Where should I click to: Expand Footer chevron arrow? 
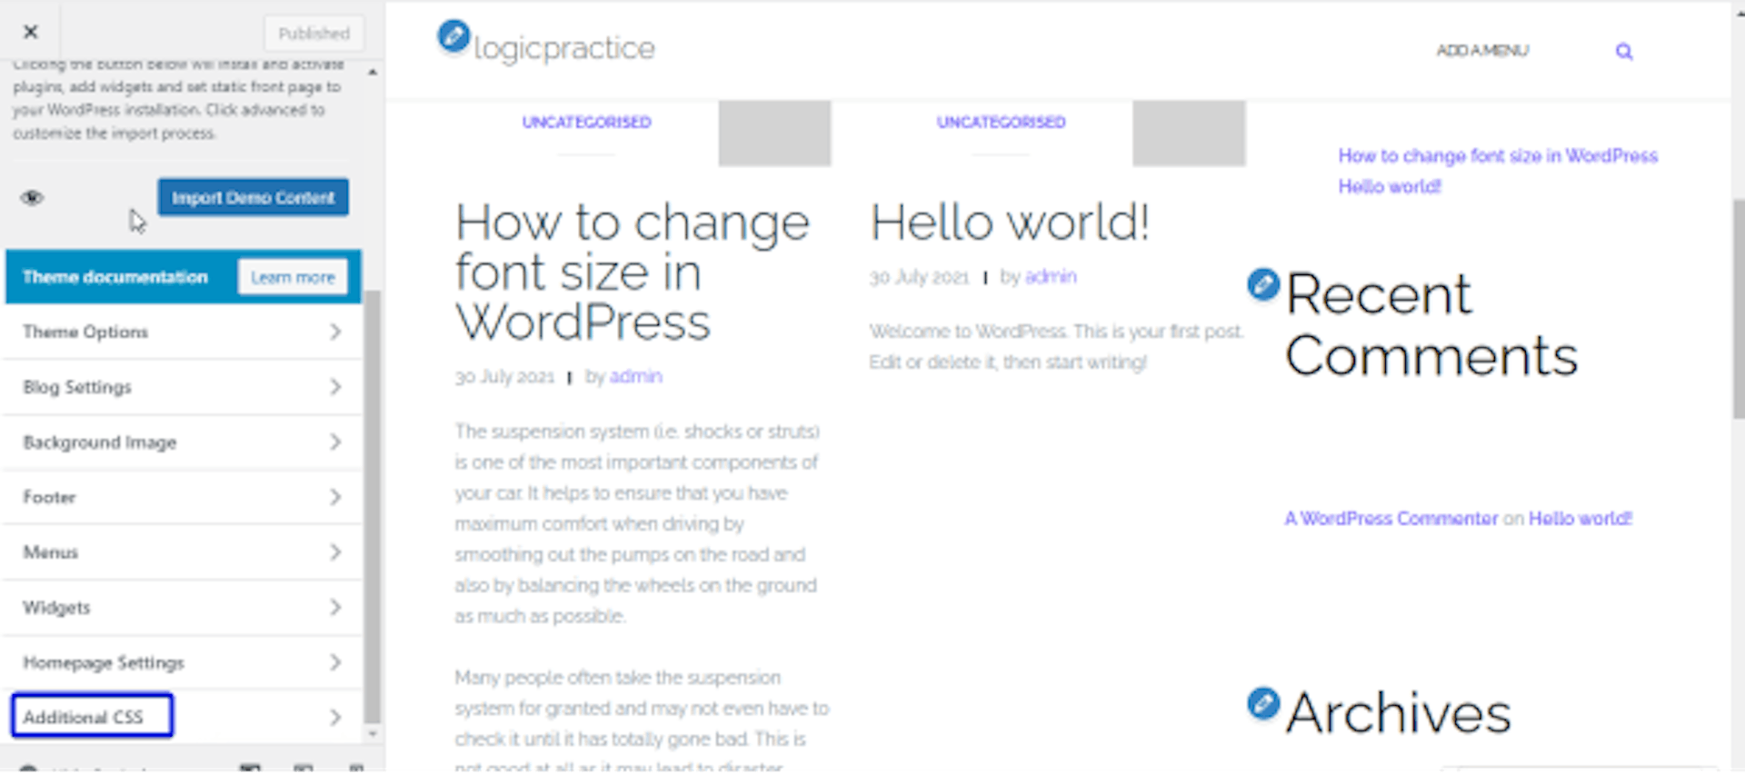point(335,497)
